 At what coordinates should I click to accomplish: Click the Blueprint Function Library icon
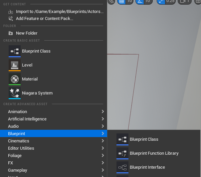click(122, 153)
